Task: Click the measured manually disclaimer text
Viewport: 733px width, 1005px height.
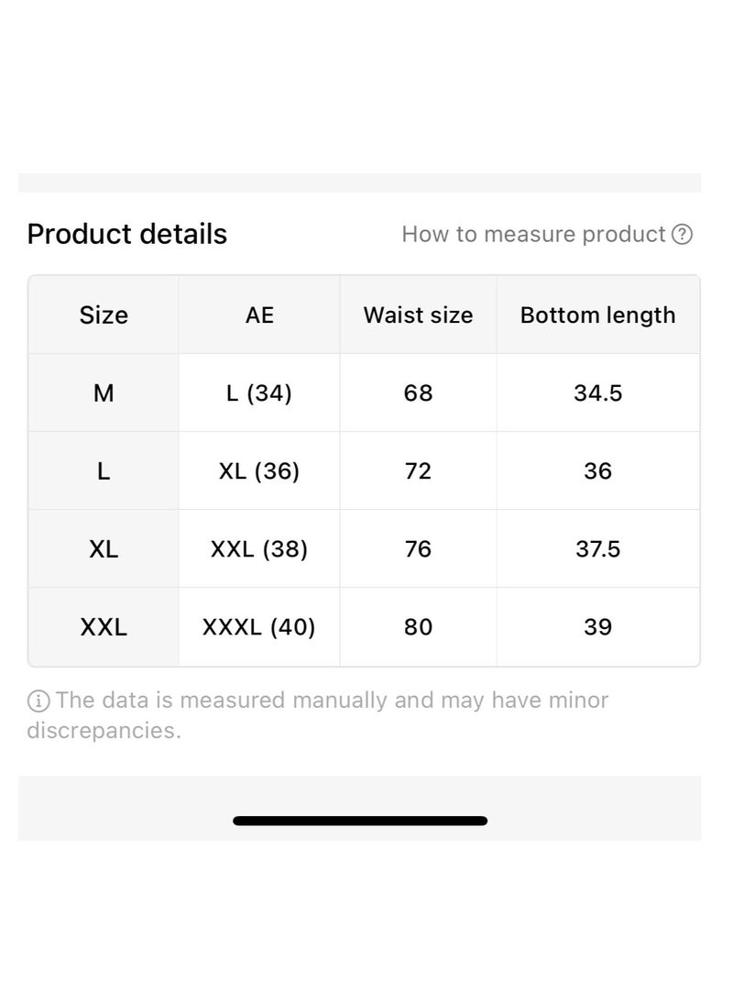Action: click(318, 715)
